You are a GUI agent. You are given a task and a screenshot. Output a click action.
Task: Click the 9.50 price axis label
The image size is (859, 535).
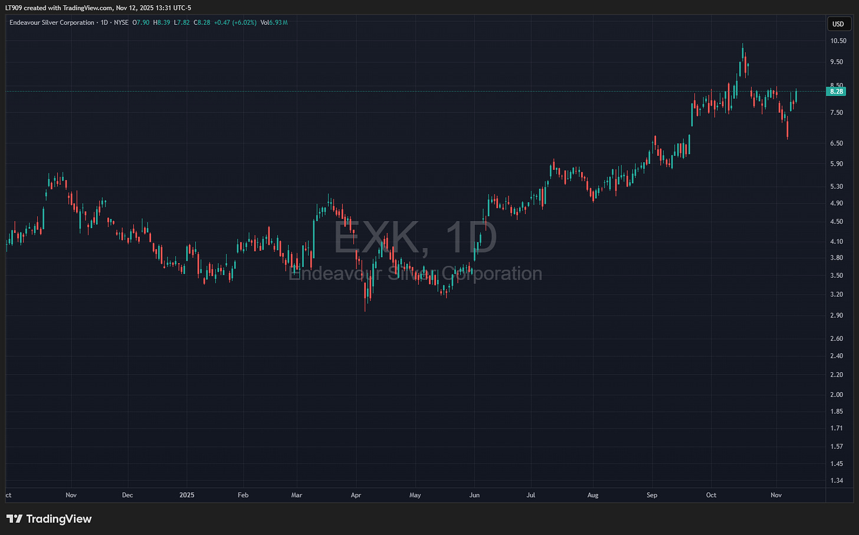[837, 62]
